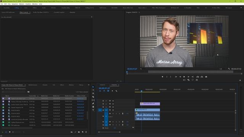The height and width of the screenshot is (137, 244).
Task: Go to Out point in Program monitor
Action: [193, 77]
